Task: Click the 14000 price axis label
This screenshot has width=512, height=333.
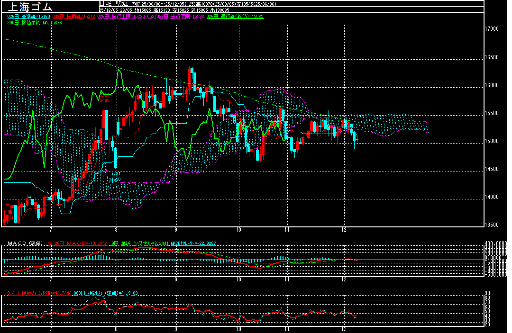Action: [492, 197]
